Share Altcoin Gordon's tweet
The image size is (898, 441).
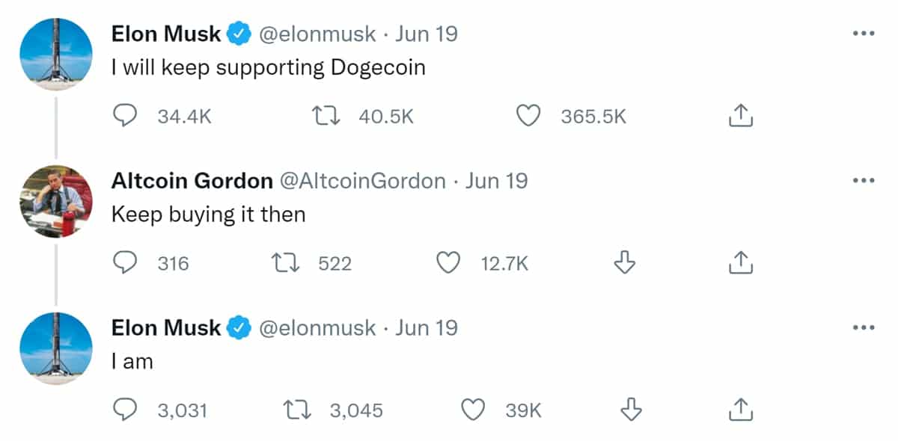[739, 262]
